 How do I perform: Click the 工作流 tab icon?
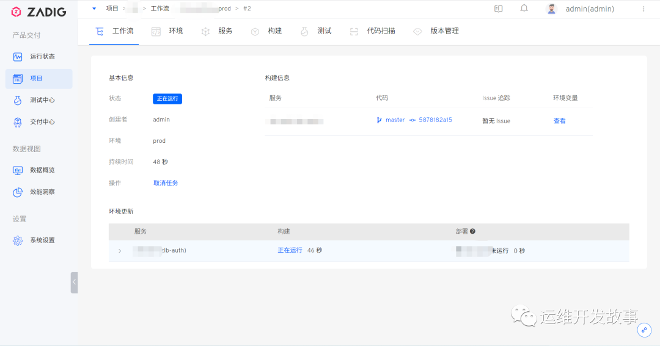pos(100,32)
